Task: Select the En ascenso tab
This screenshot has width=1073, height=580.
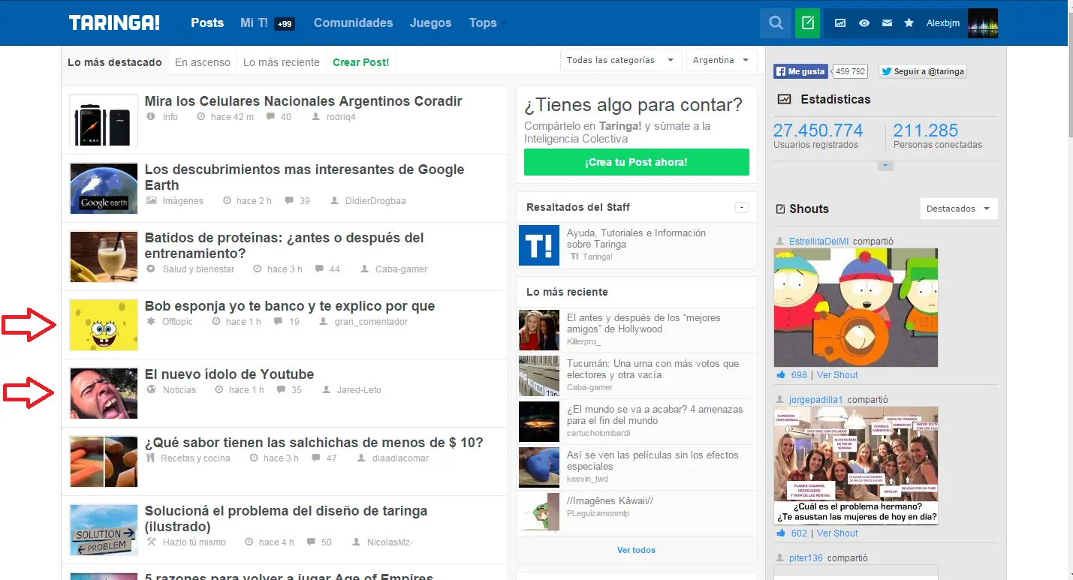Action: 203,62
